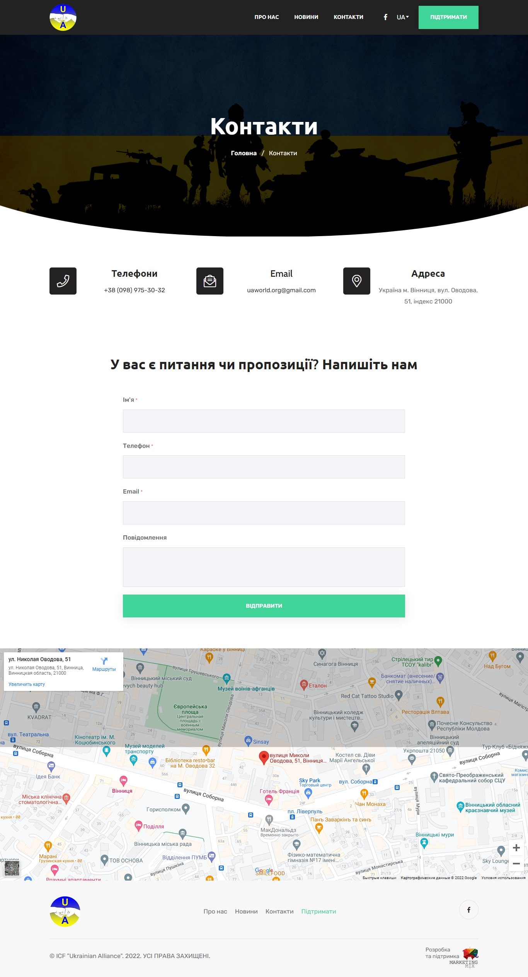
Task: Switch map to satellite view thumbnail
Action: point(12,869)
